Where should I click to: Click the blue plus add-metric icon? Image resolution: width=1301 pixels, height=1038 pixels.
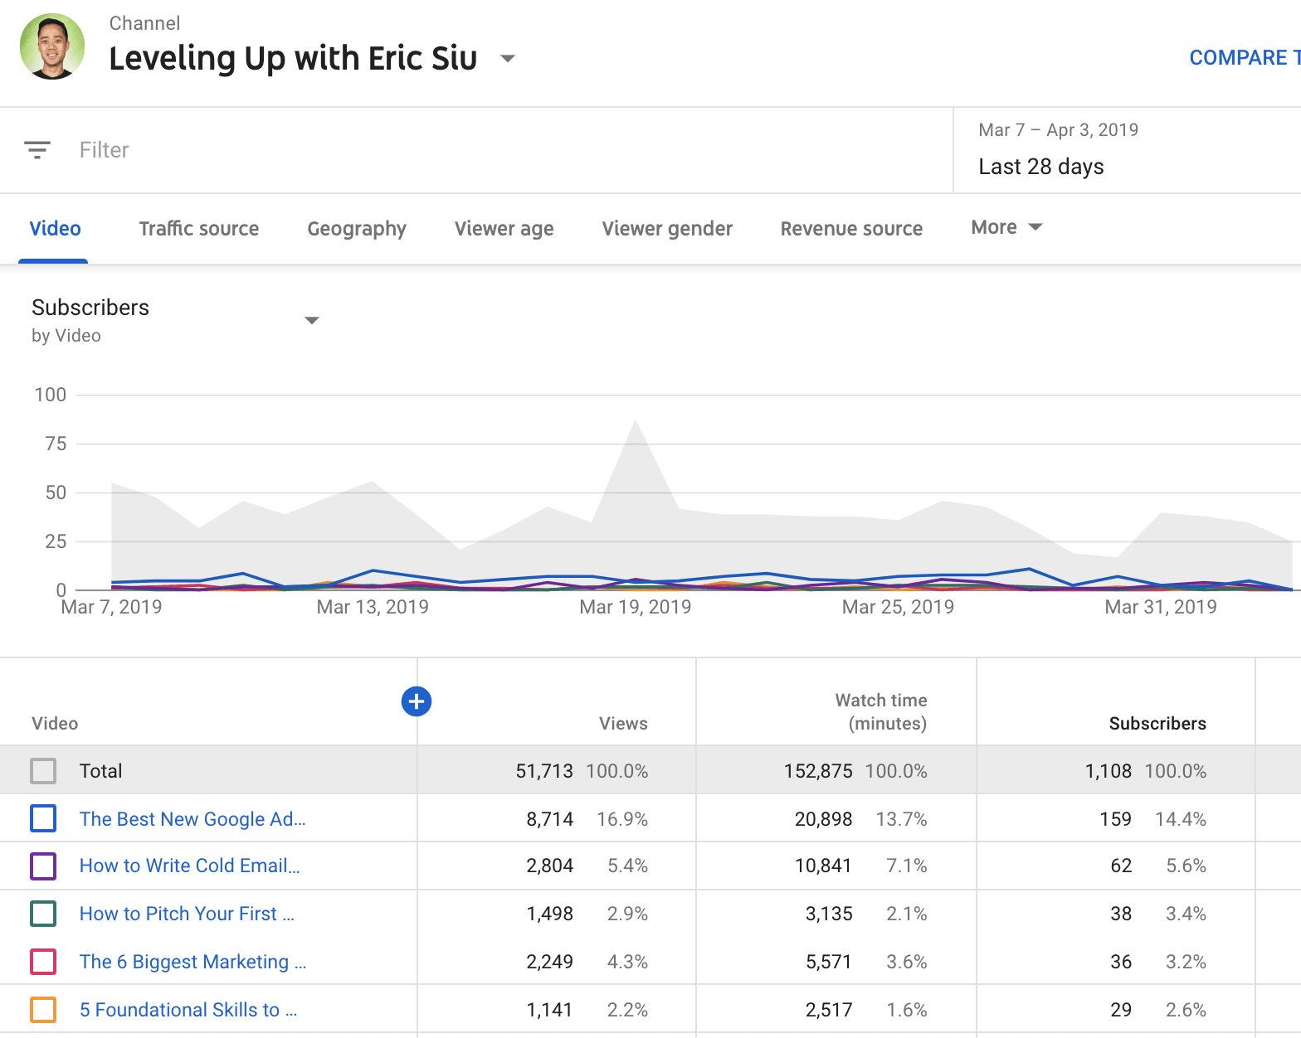tap(417, 701)
